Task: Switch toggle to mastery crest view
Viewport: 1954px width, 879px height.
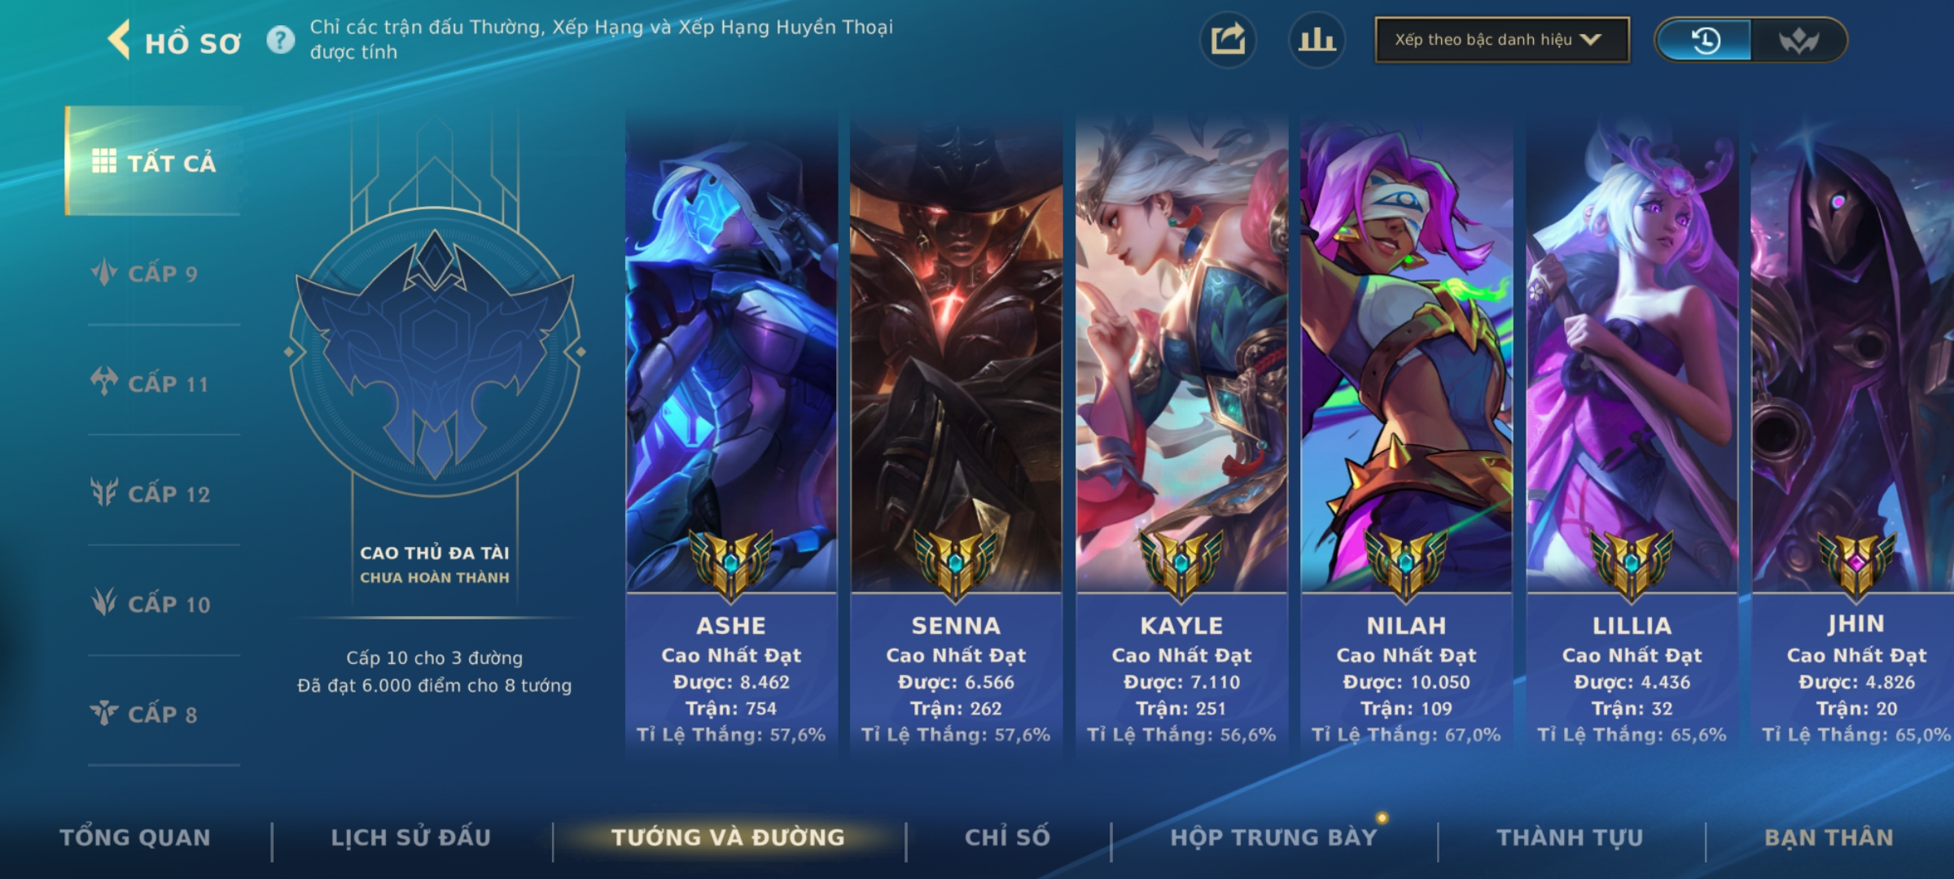Action: [x=1798, y=40]
